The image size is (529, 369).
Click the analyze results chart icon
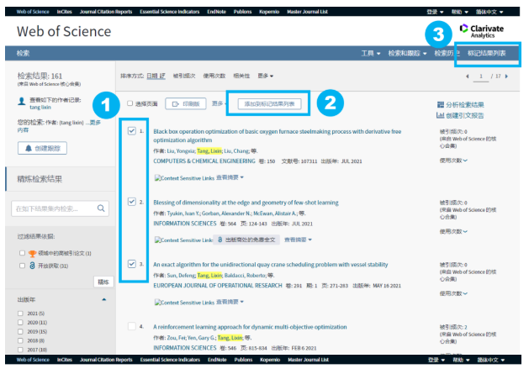click(440, 104)
